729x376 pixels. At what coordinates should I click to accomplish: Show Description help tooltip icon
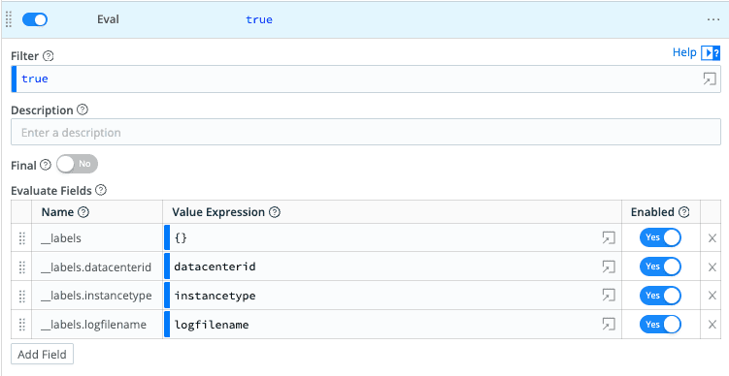tap(83, 110)
